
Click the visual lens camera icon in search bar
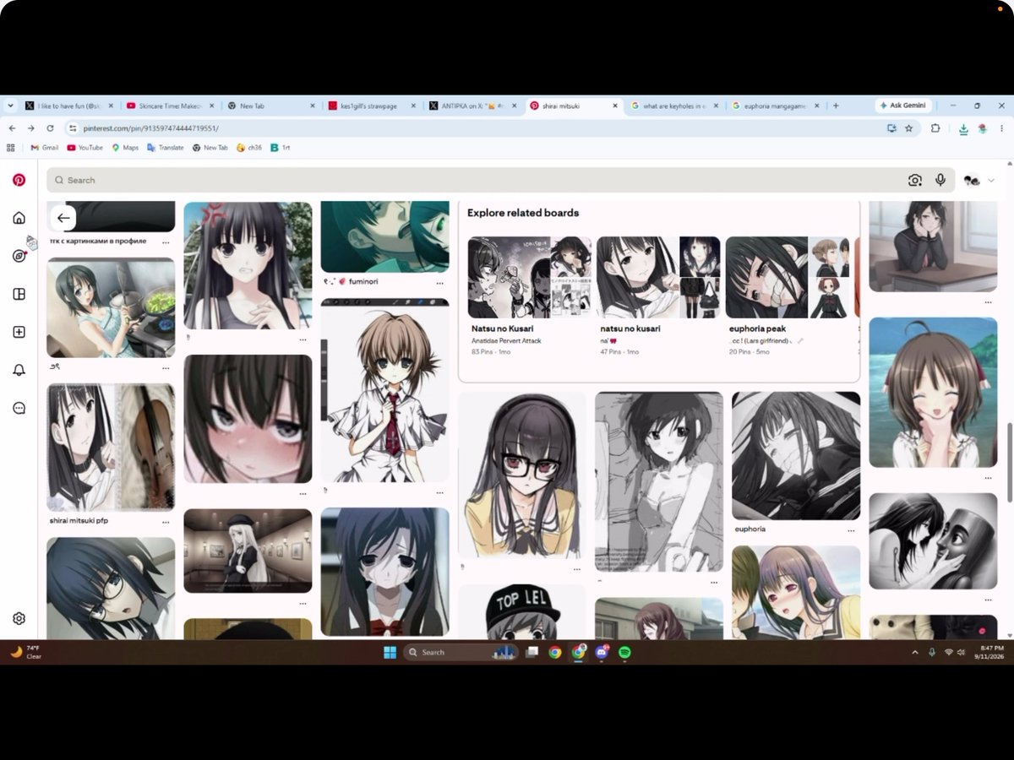[914, 180]
